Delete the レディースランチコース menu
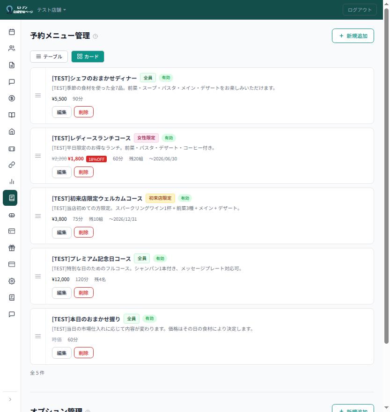 tap(84, 172)
